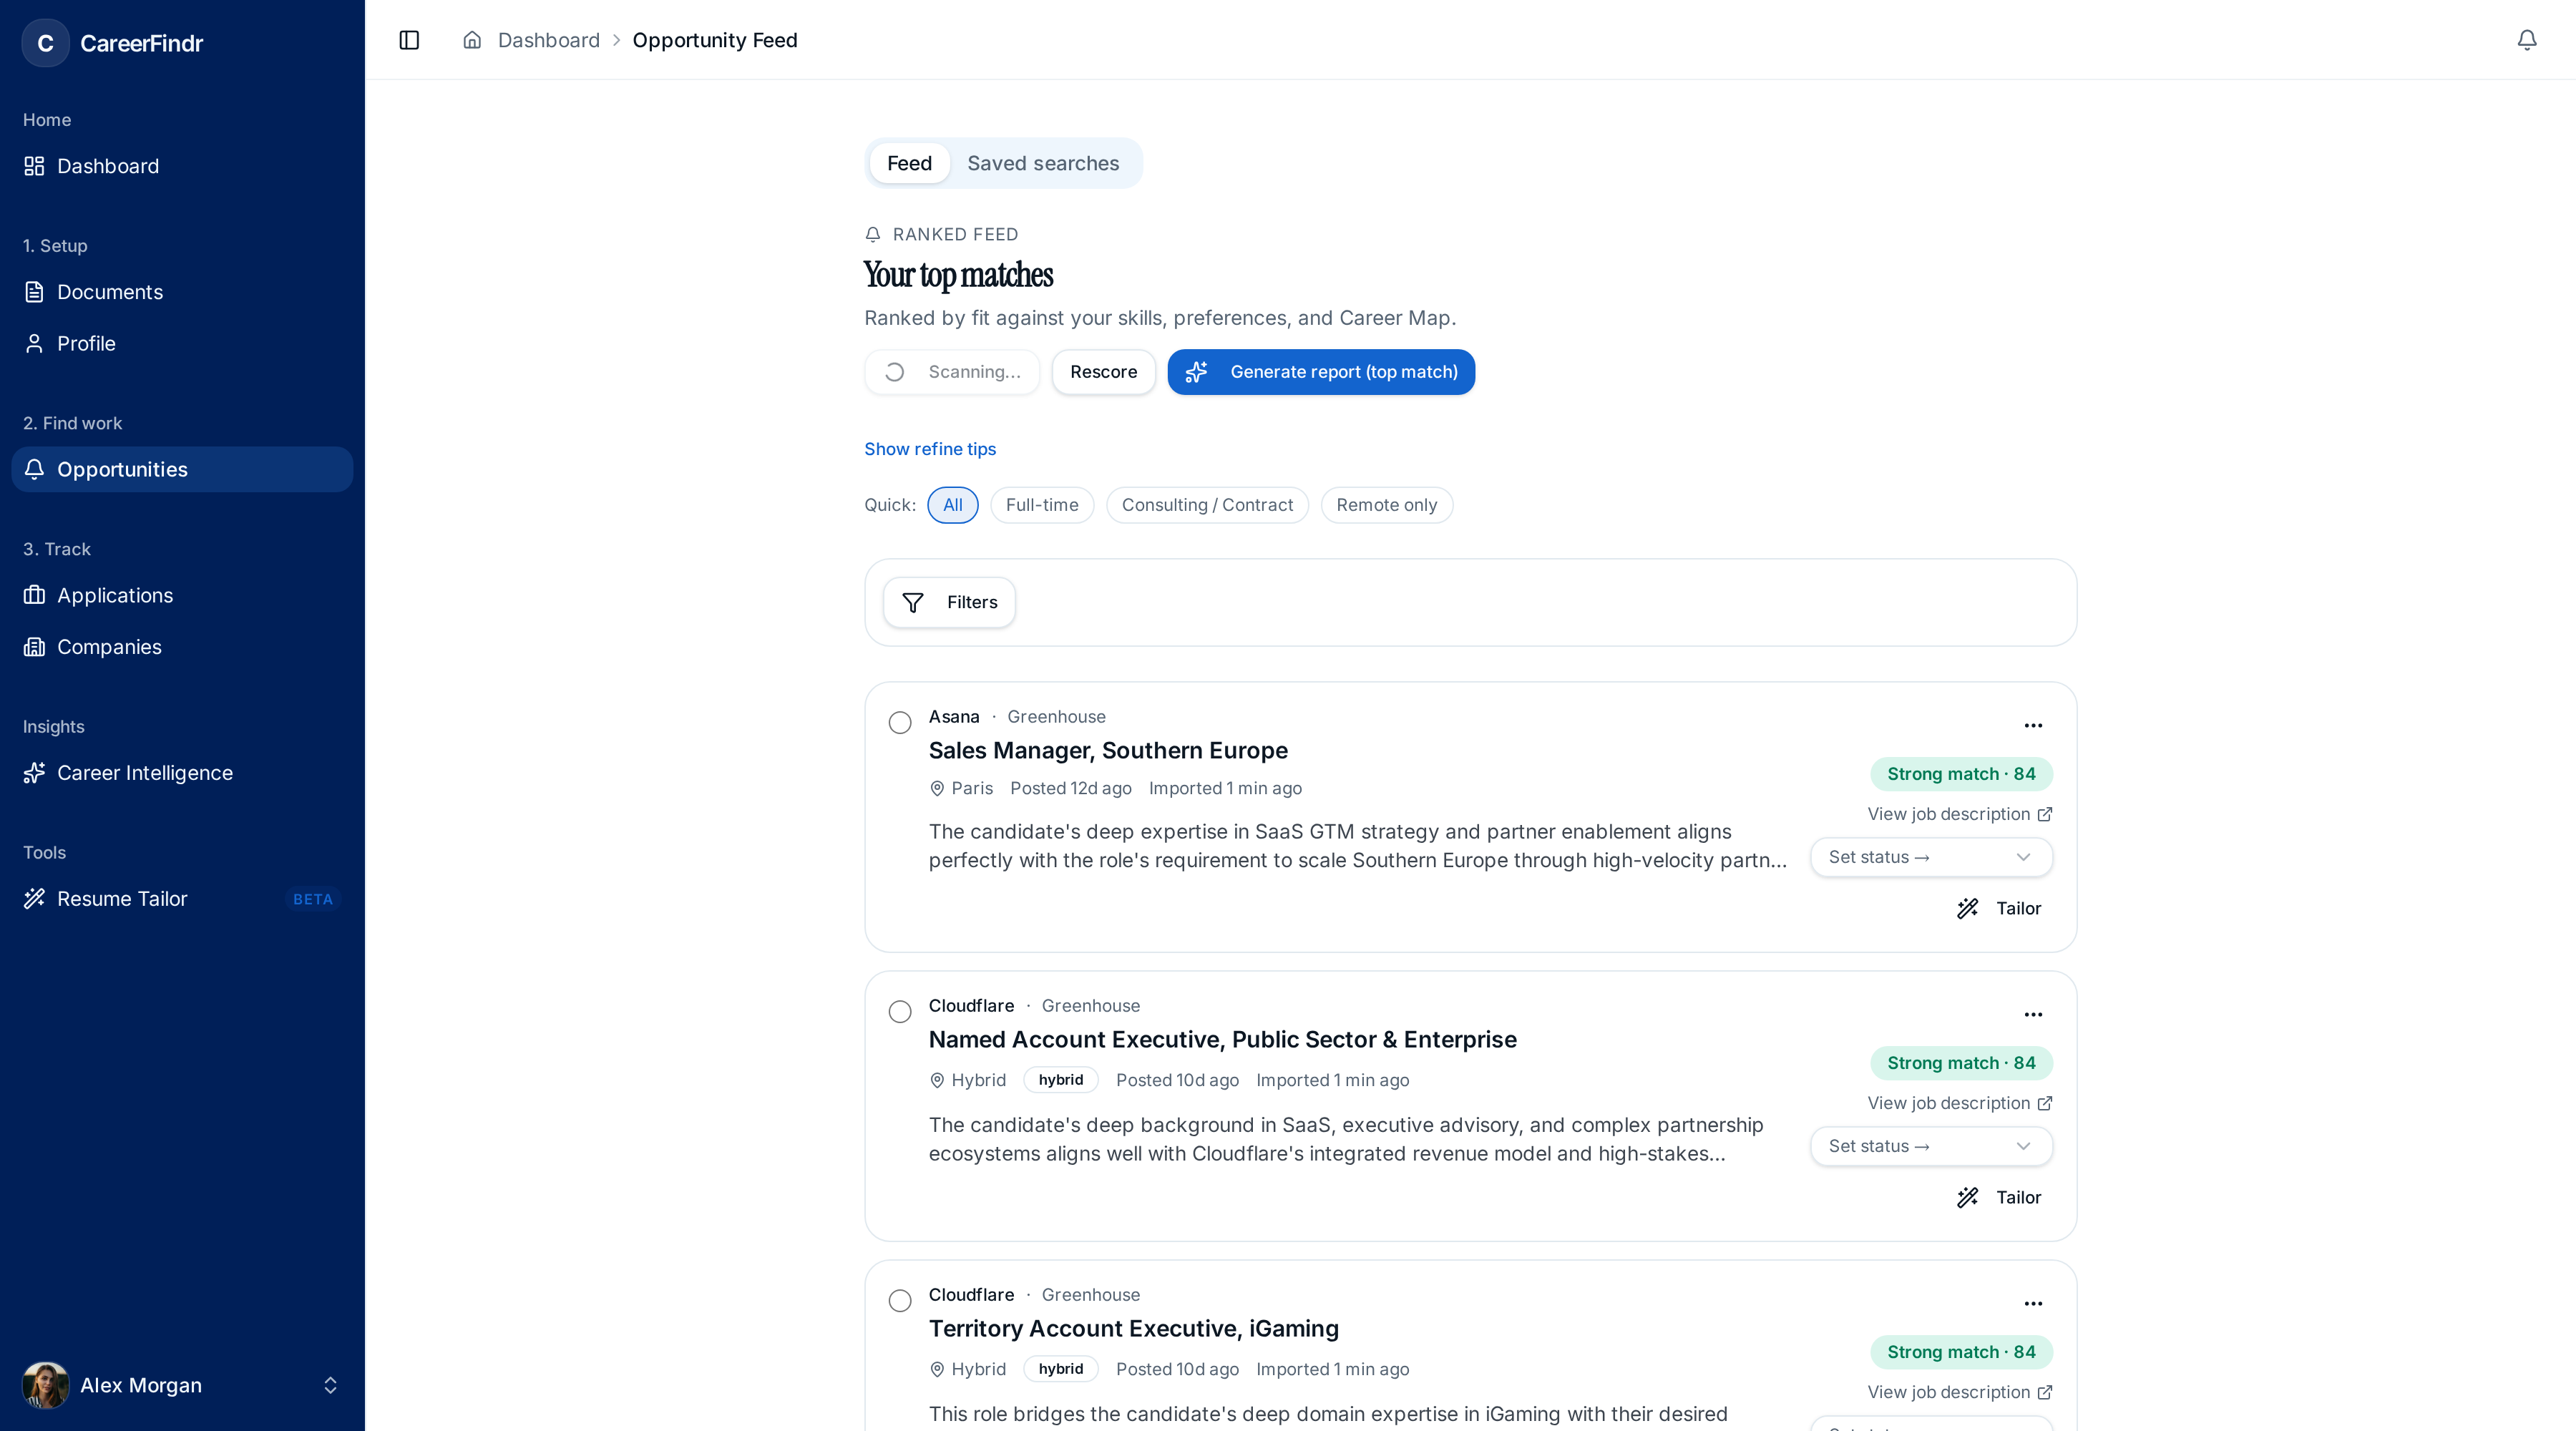Open Set status dropdown on Asana card
The height and width of the screenshot is (1431, 2576).
pyautogui.click(x=1931, y=857)
